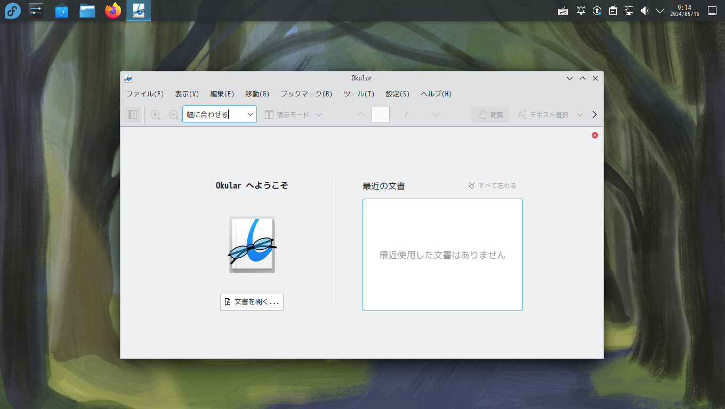725x409 pixels.
Task: Go to previous page with up arrow
Action: tap(361, 114)
